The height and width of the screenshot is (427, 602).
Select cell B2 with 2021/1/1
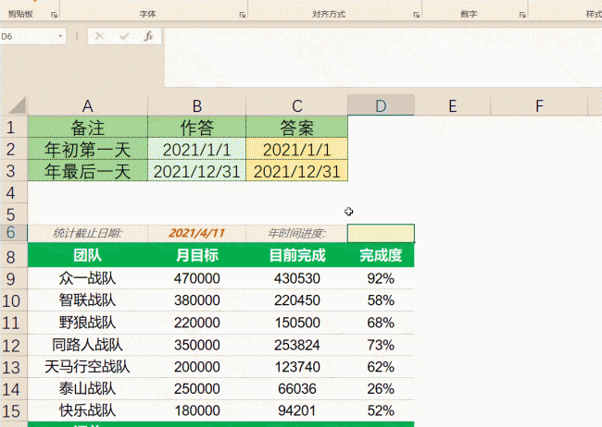pos(197,149)
